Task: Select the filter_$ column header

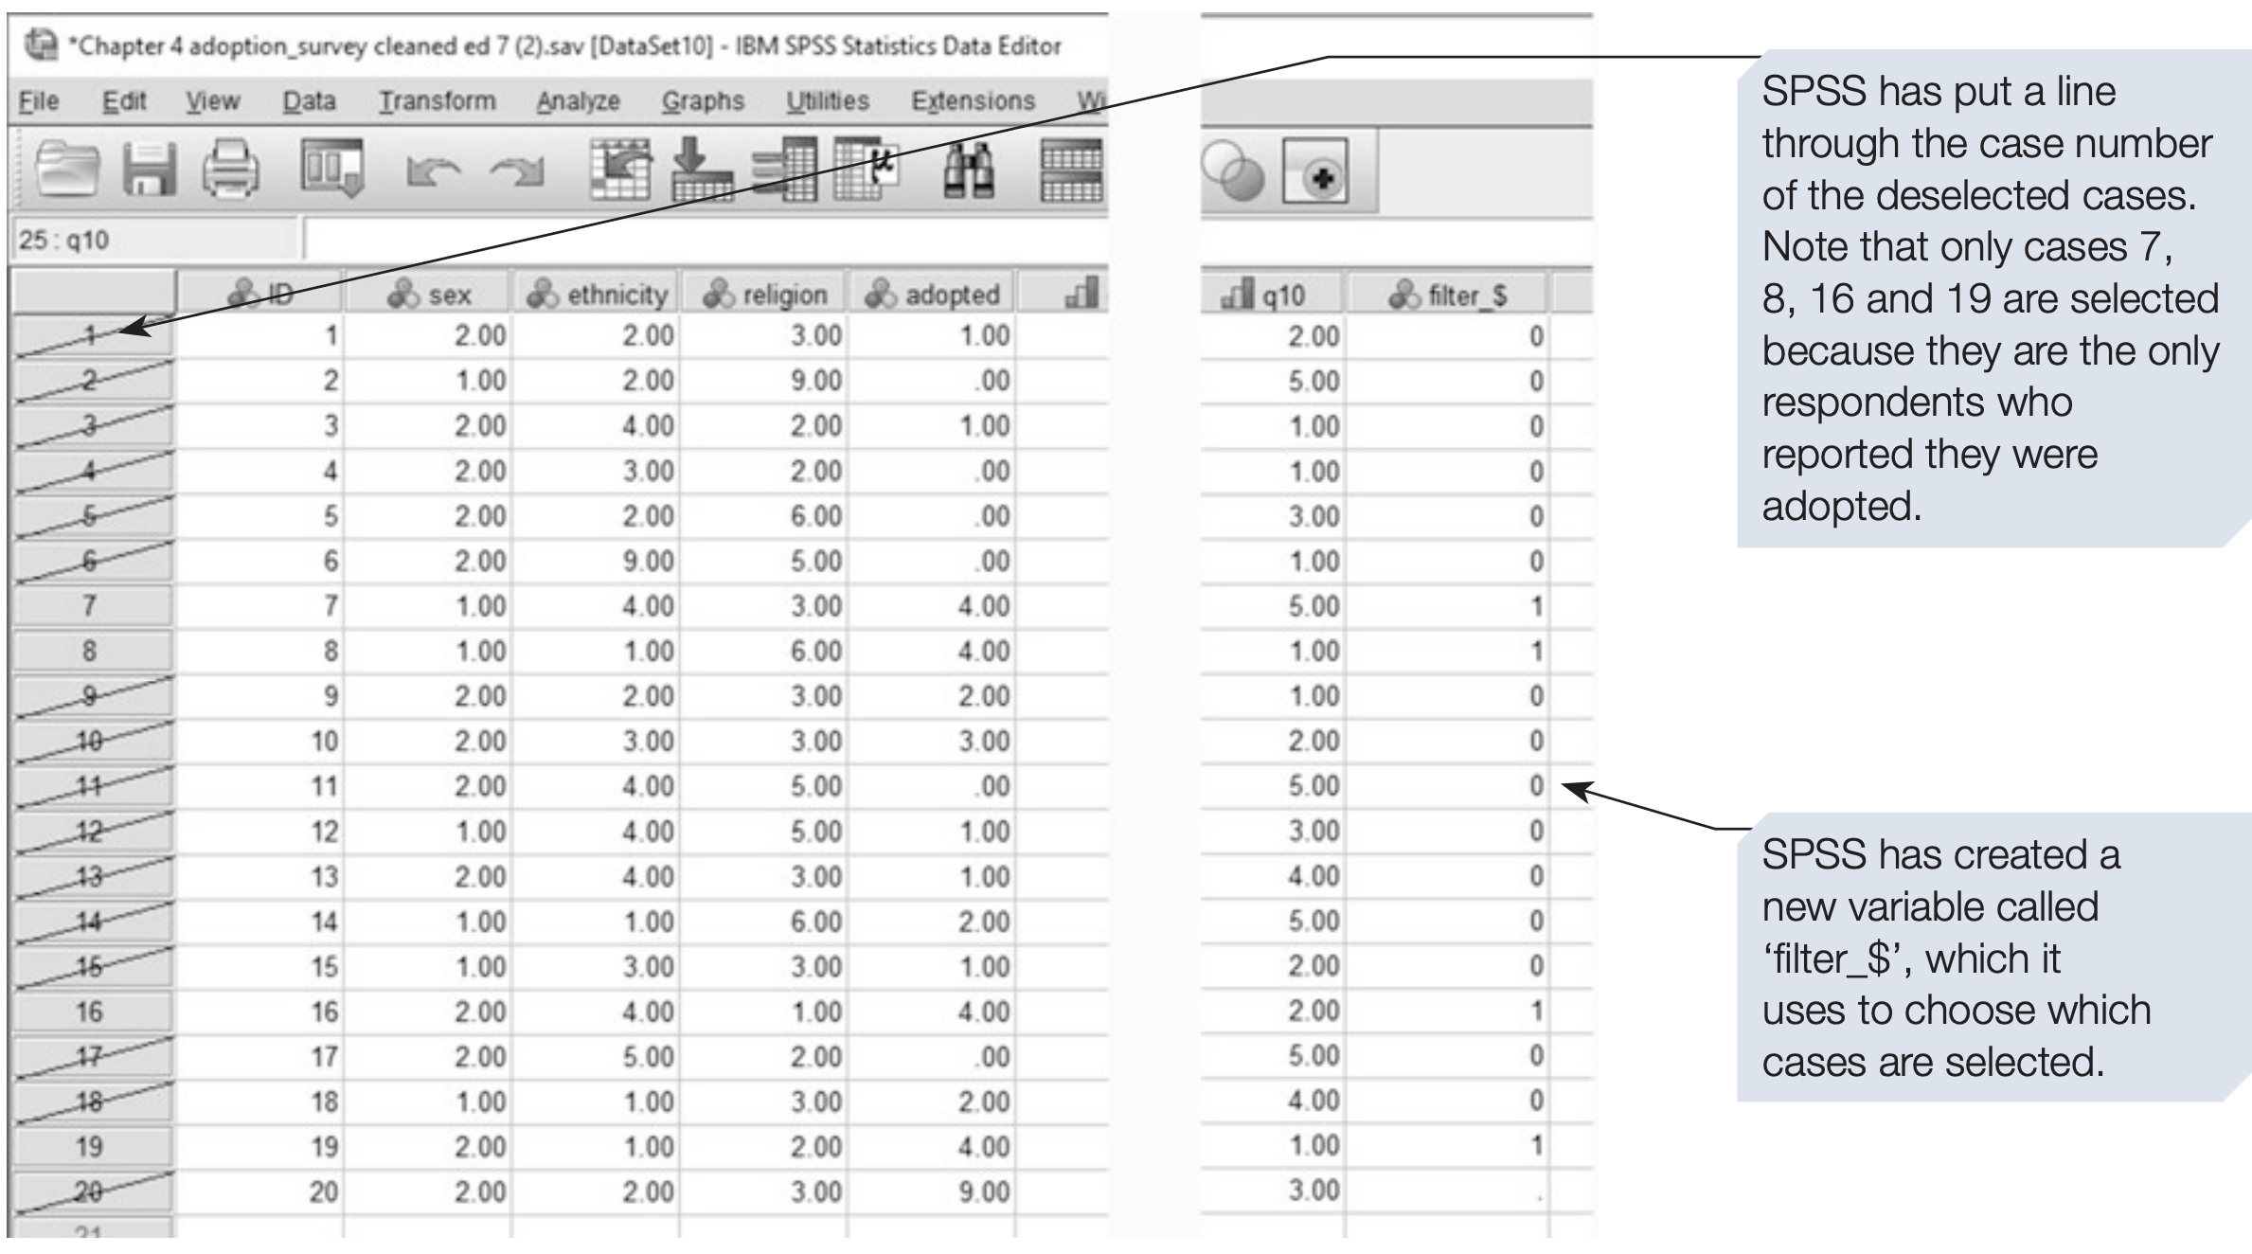Action: pos(1446,296)
